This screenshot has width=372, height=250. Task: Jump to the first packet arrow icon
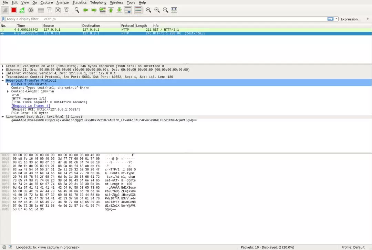pyautogui.click(x=111, y=10)
